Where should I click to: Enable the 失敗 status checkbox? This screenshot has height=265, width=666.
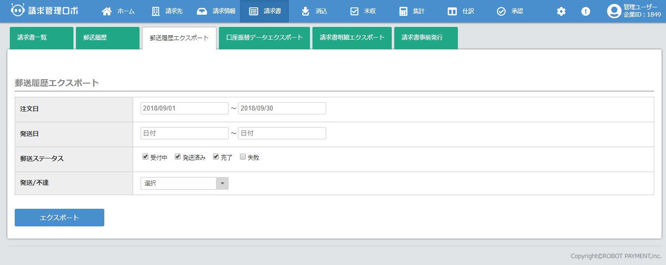243,157
